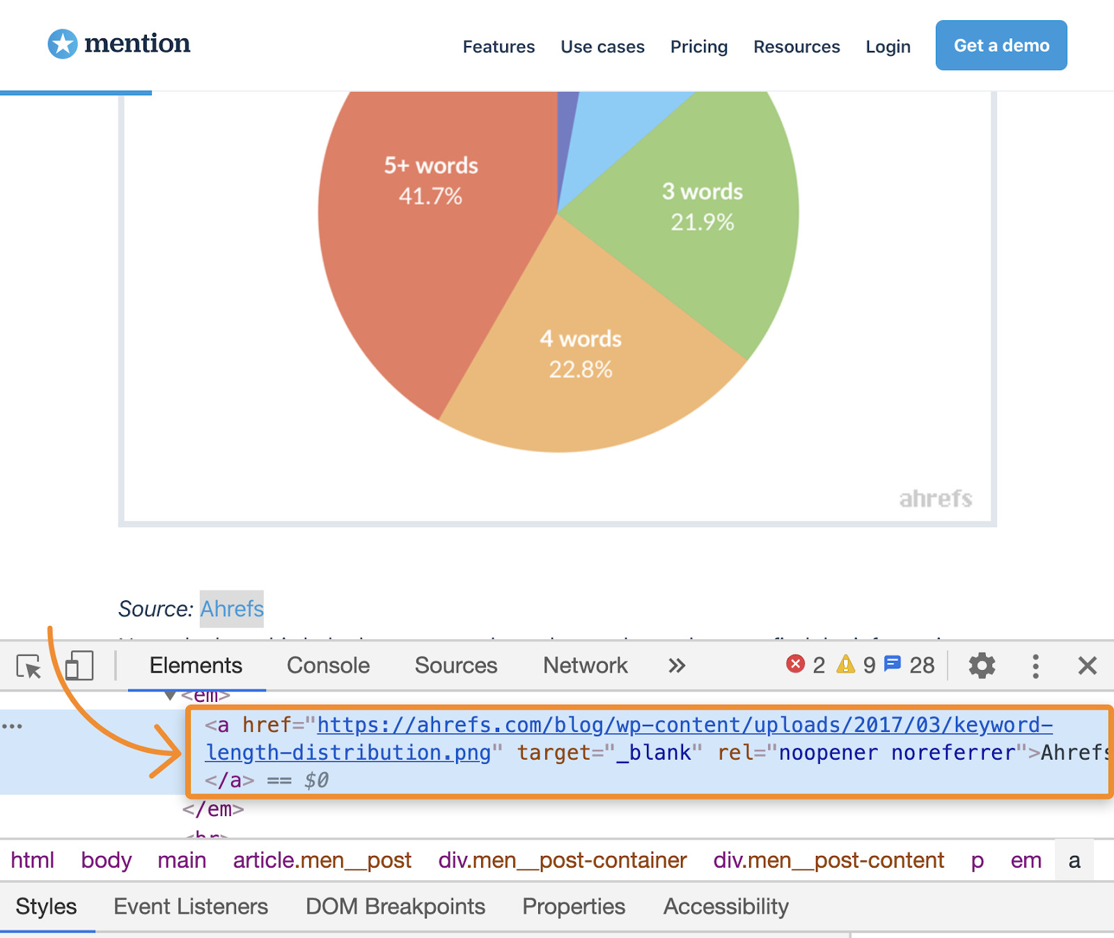Open DevTools settings gear icon
The image size is (1114, 938).
(982, 666)
